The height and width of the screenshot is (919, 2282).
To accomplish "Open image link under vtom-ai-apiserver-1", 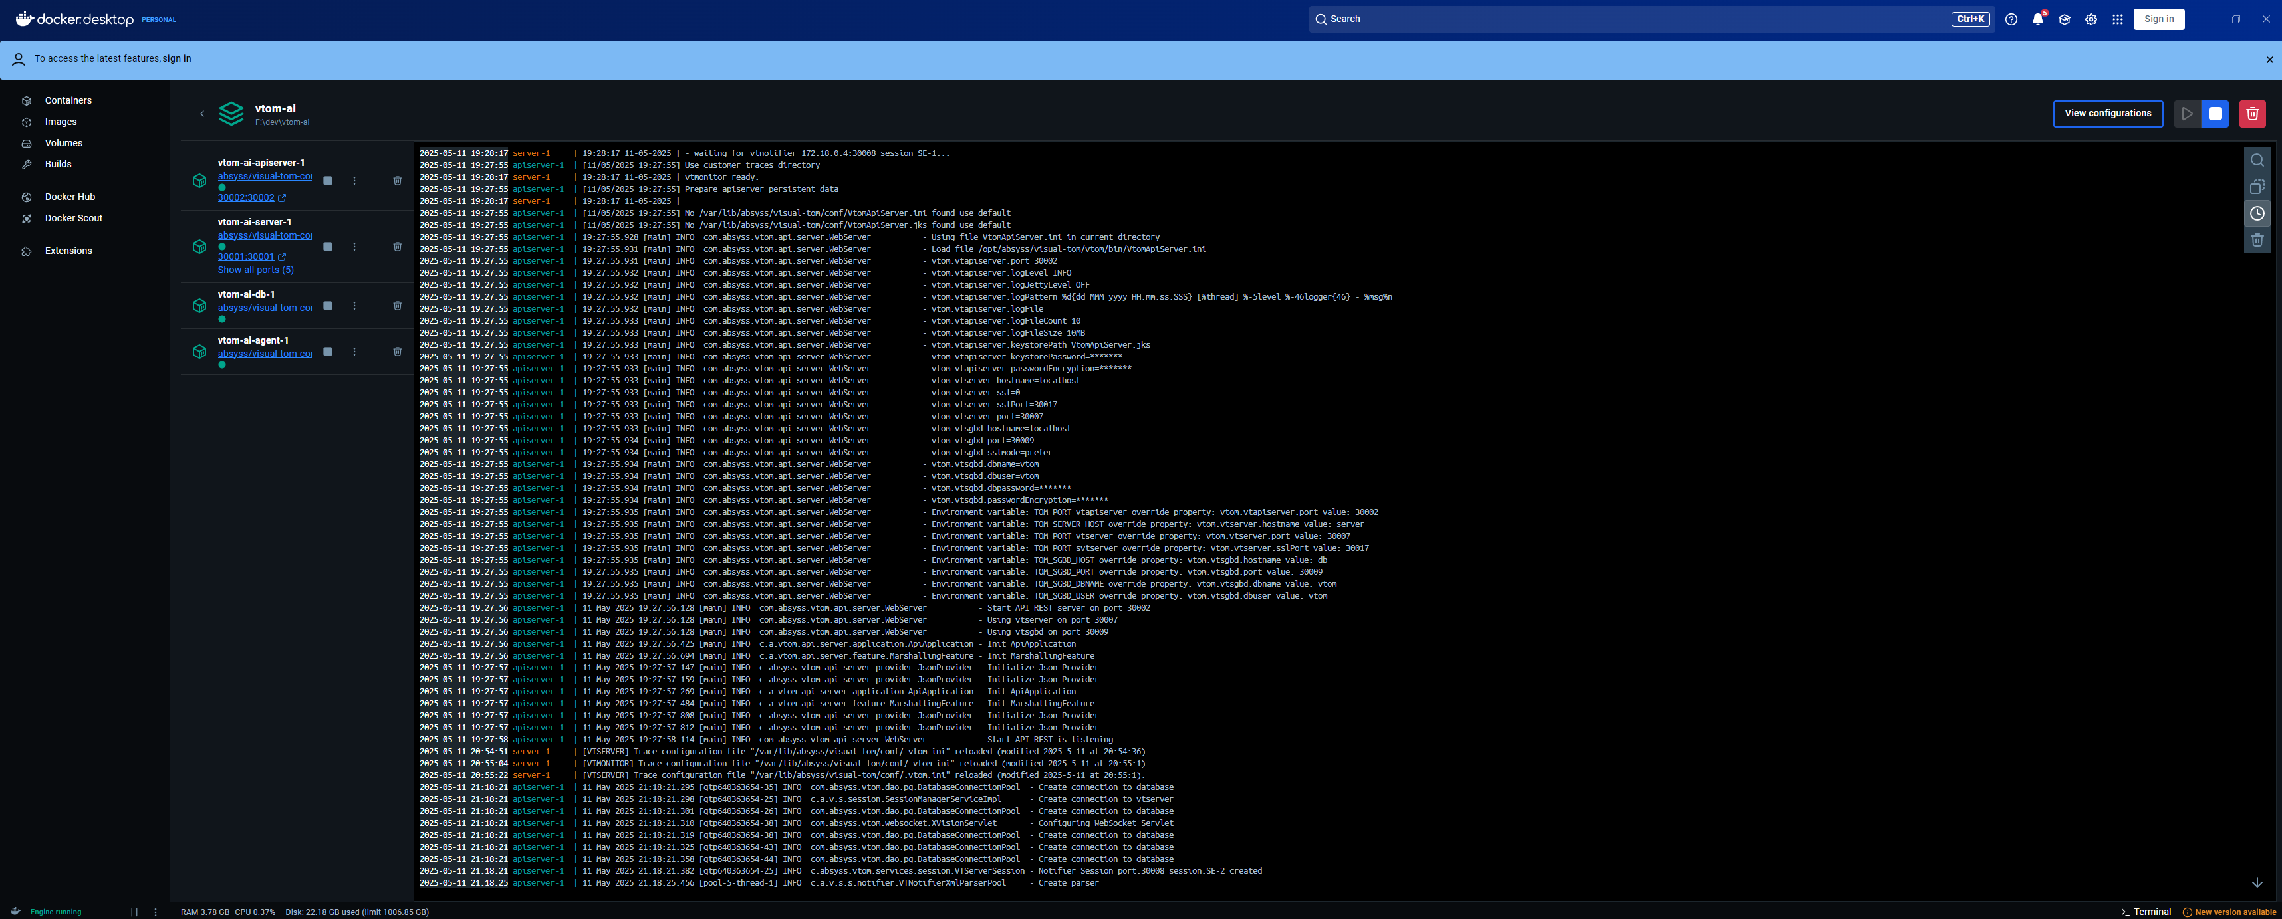I will (265, 177).
